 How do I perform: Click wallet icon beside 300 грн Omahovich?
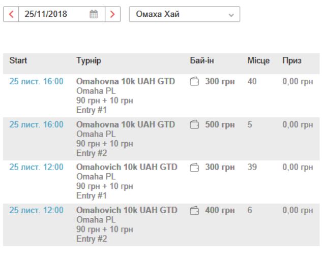point(194,168)
